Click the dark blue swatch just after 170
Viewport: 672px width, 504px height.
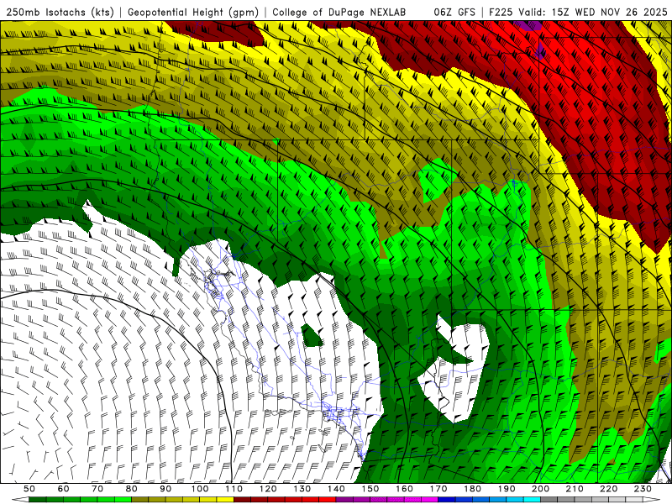coord(447,500)
